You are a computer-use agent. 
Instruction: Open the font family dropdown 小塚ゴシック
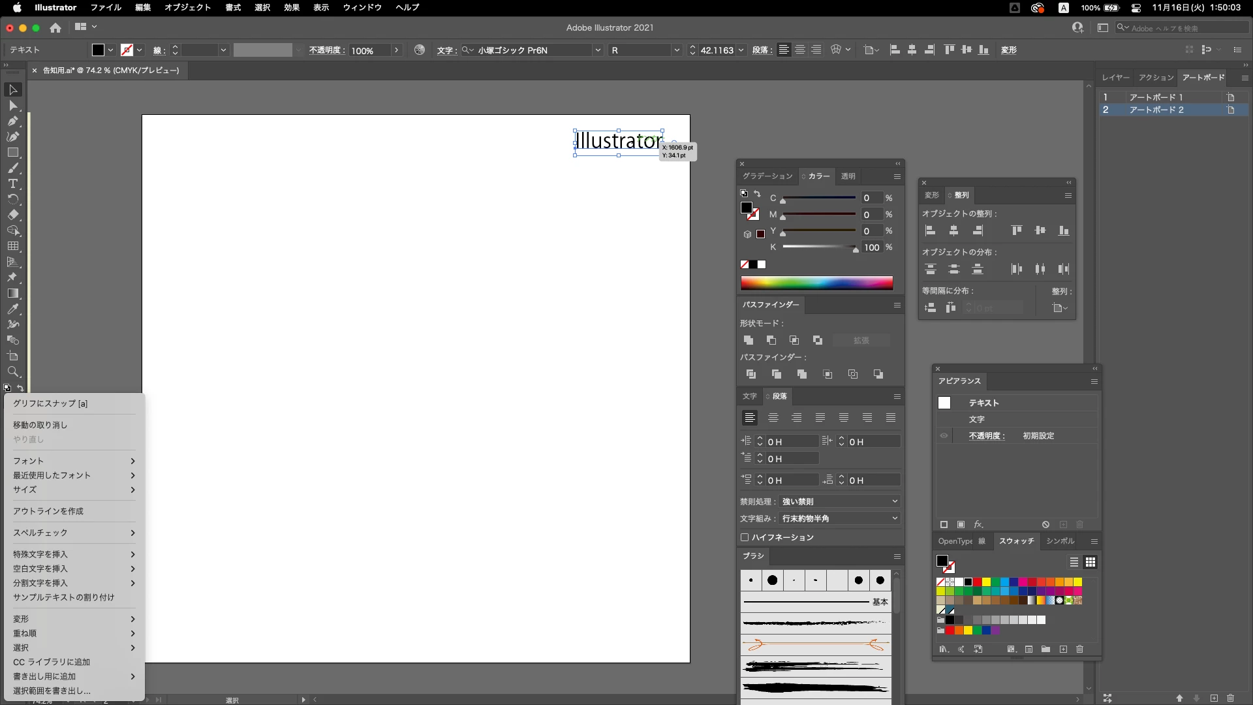click(597, 50)
